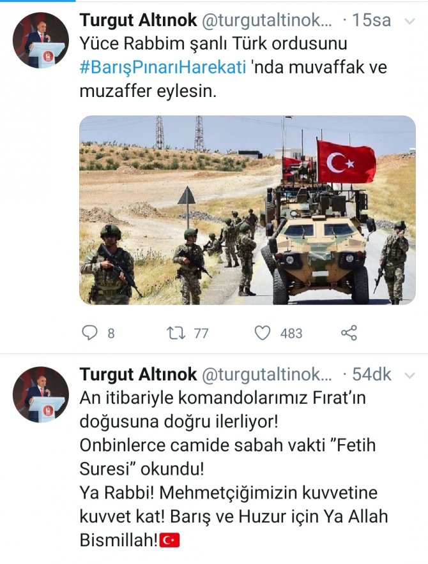Image resolution: width=428 pixels, height=564 pixels.
Task: Tap the share icon under the photo
Action: tap(349, 332)
